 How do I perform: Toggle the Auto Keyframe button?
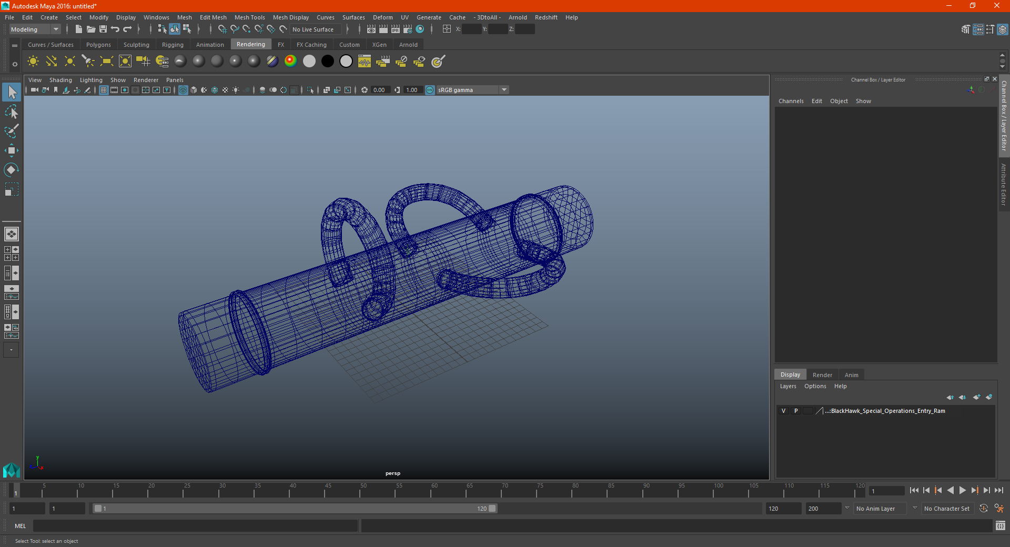(984, 509)
